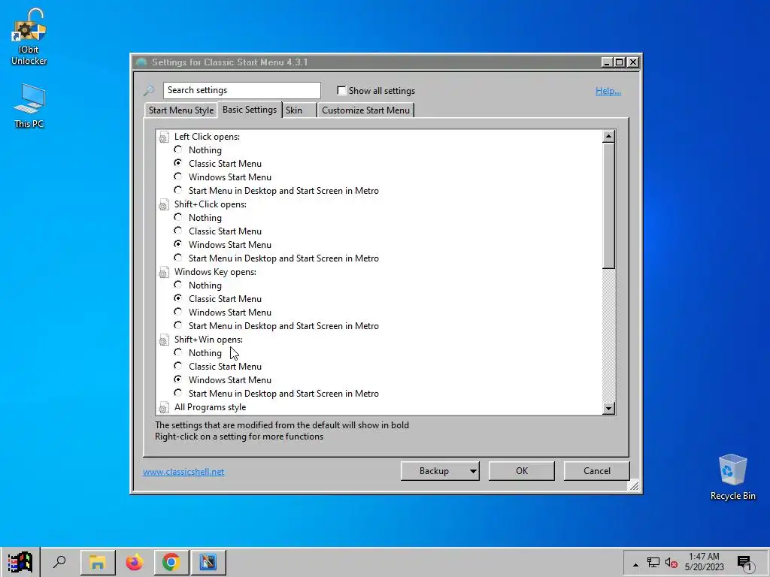Viewport: 770px width, 577px height.
Task: Click the taskbar search magnifier icon
Action: (59, 562)
